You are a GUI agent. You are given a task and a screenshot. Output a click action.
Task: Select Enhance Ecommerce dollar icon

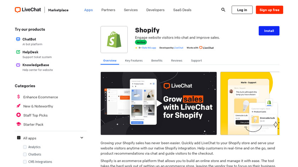click(18, 97)
